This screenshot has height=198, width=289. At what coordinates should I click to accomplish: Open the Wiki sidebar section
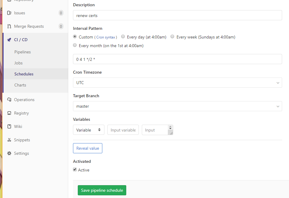point(18,126)
